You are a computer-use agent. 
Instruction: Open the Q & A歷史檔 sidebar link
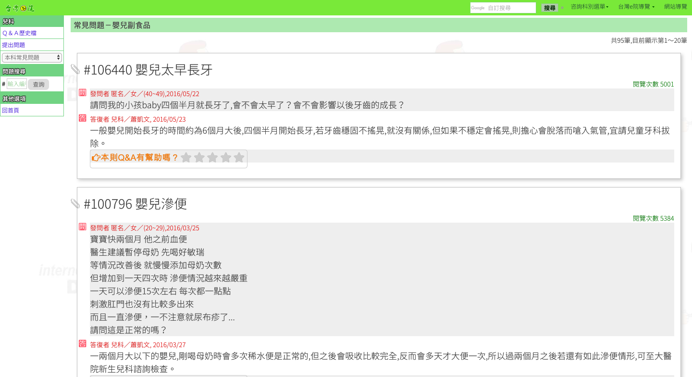pos(19,33)
